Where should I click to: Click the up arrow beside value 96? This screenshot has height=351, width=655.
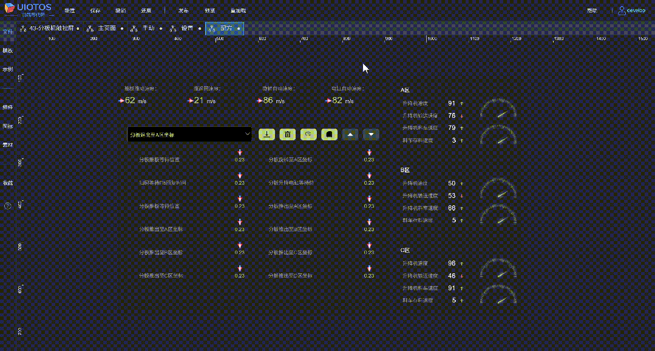pos(461,264)
